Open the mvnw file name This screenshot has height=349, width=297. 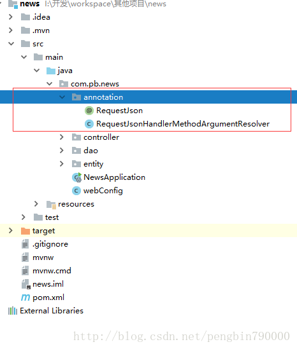tap(43, 257)
